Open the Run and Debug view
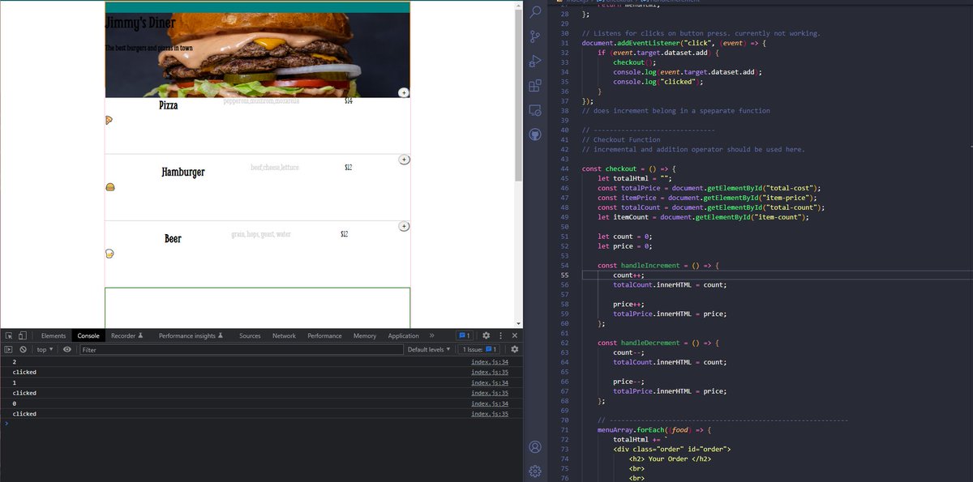 [534, 61]
